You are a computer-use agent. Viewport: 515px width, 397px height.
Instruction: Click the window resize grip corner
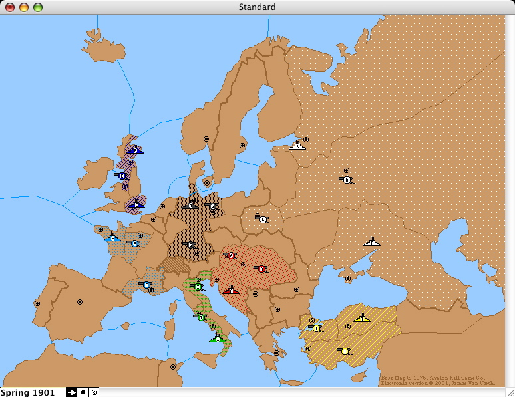510,392
